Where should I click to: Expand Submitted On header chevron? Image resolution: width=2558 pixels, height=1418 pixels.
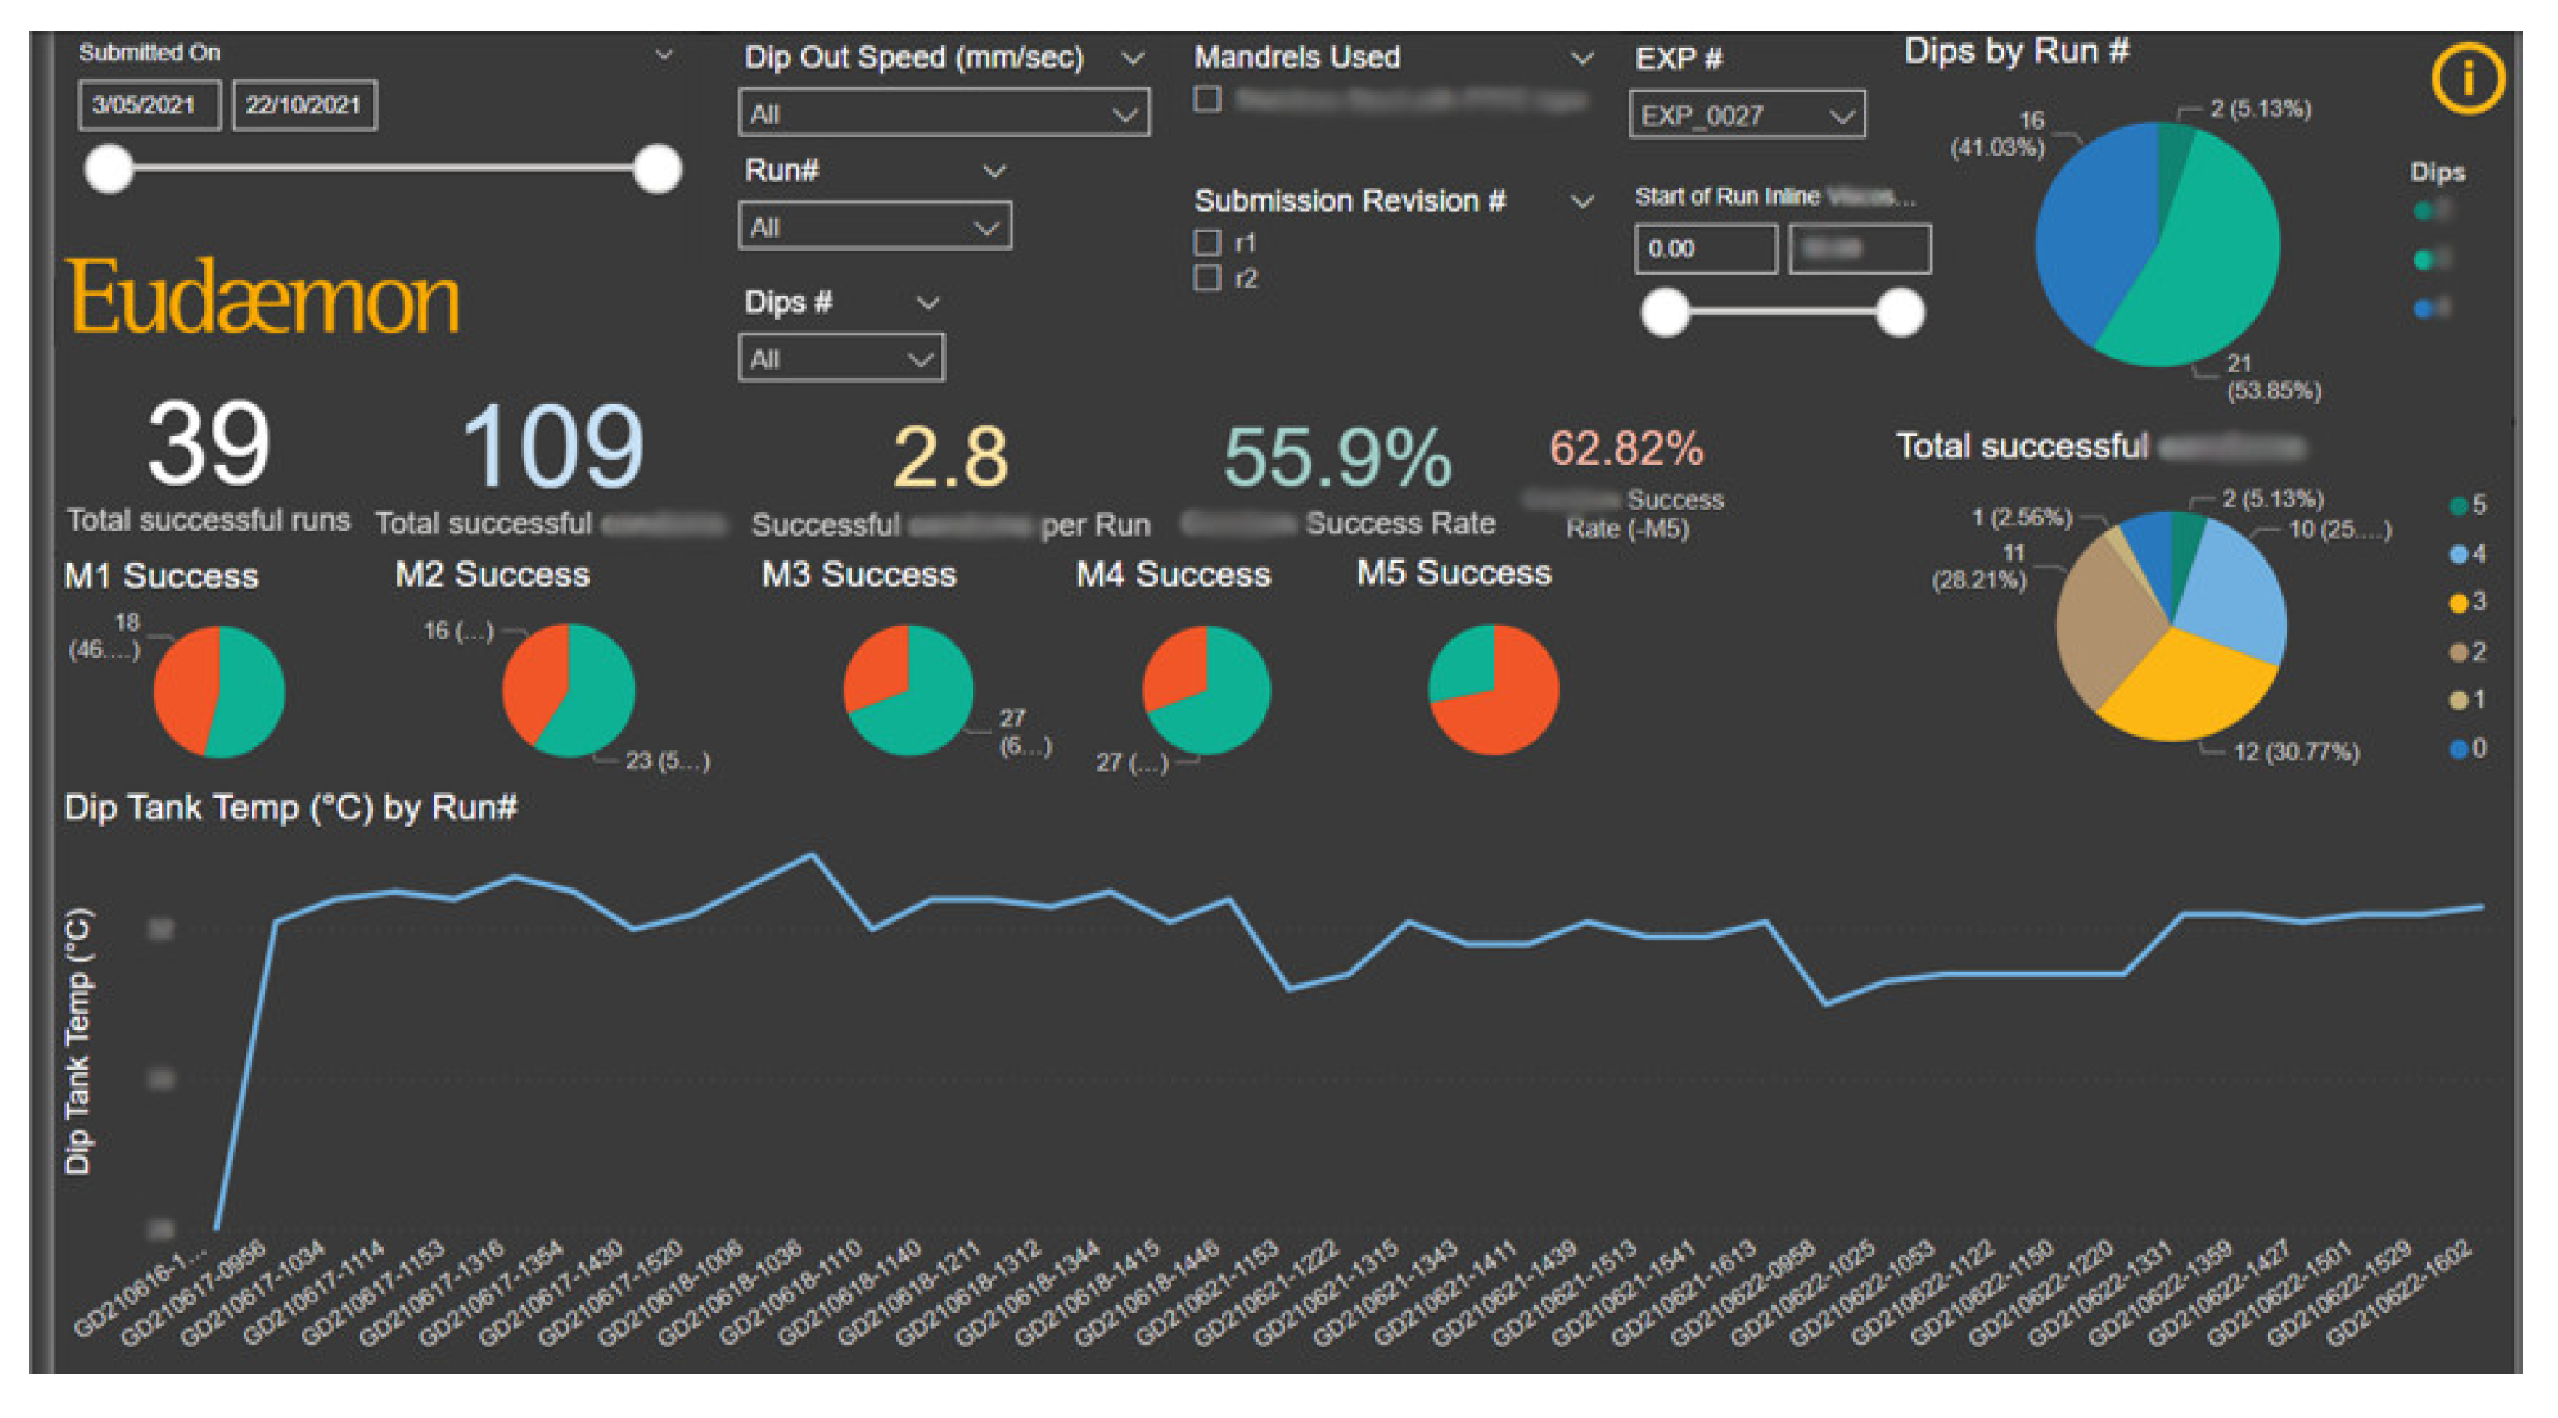pyautogui.click(x=664, y=54)
